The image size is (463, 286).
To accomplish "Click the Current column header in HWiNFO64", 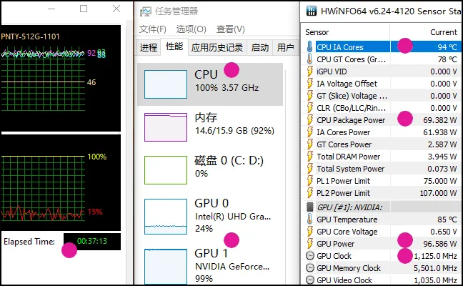I will point(444,32).
